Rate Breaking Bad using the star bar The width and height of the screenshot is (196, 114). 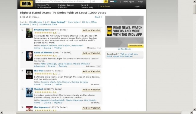[43, 33]
